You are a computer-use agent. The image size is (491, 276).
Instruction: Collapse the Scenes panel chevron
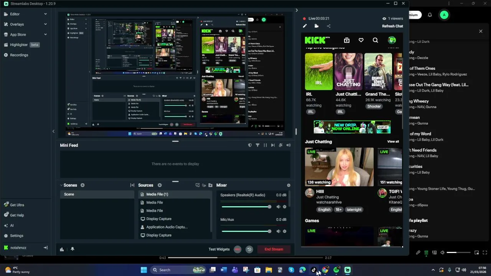pyautogui.click(x=61, y=185)
